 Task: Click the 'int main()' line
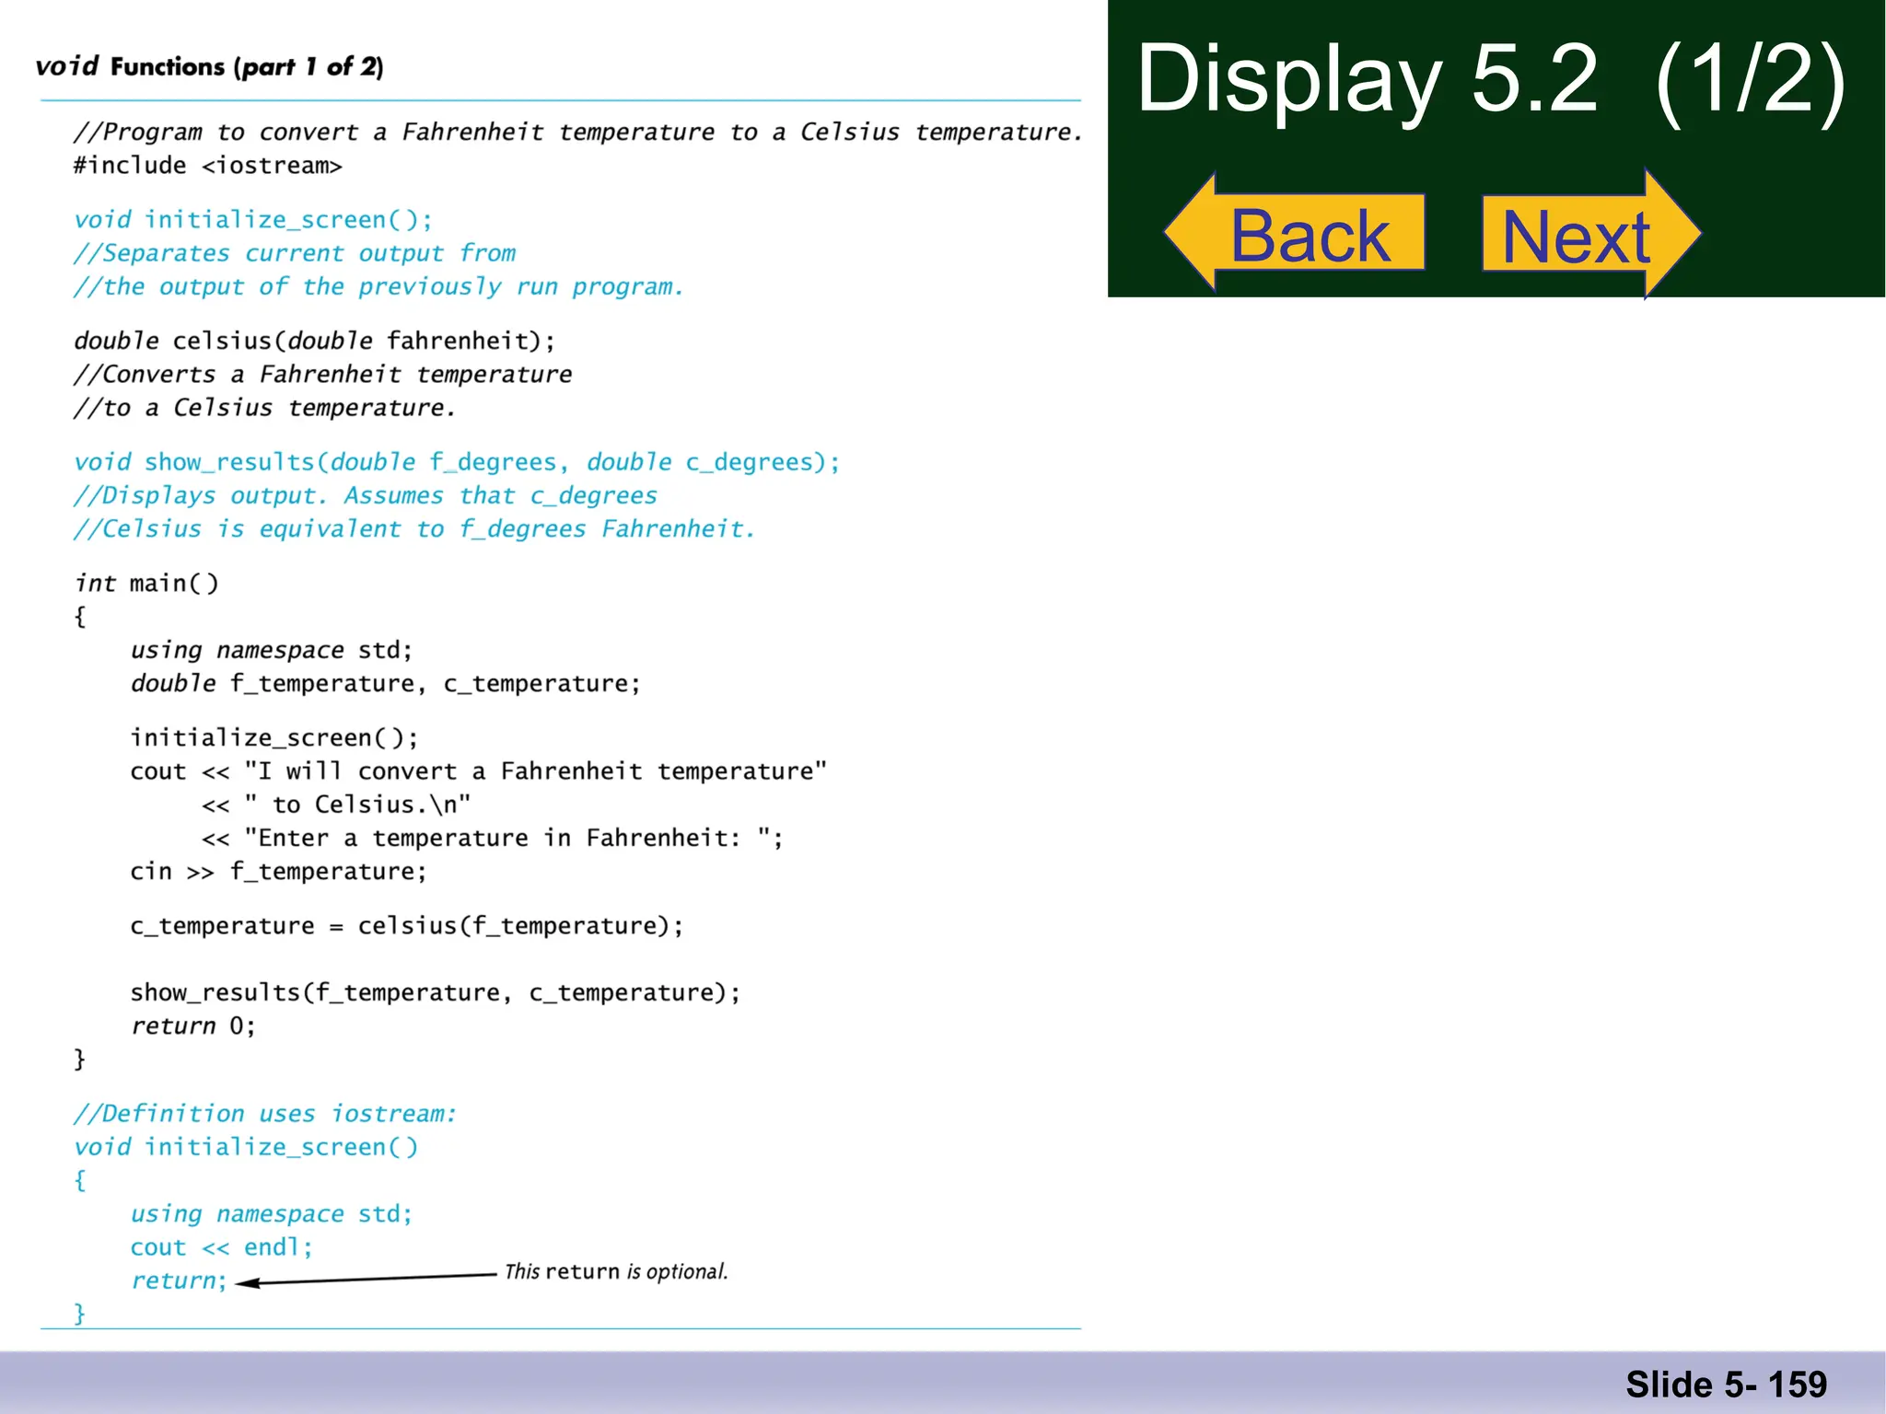point(146,584)
